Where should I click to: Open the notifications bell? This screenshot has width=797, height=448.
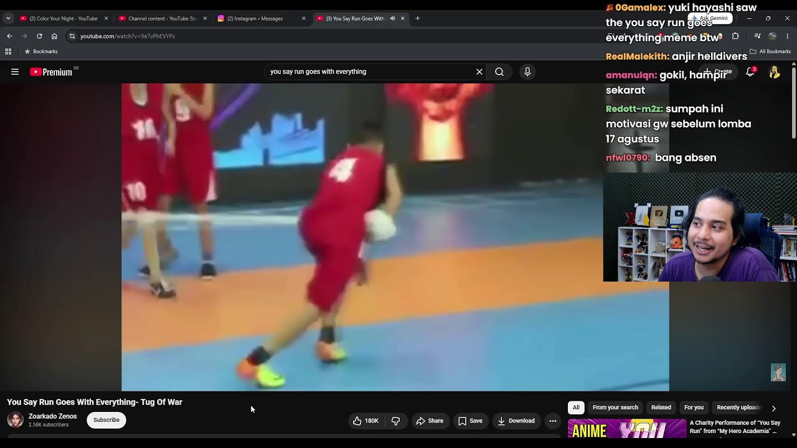click(x=750, y=72)
